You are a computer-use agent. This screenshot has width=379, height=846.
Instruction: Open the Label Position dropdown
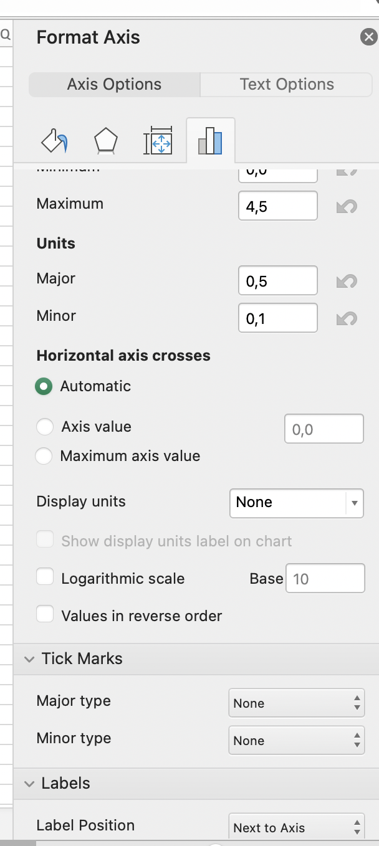pyautogui.click(x=297, y=827)
